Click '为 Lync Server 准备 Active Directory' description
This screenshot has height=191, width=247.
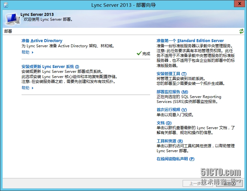click(68, 46)
